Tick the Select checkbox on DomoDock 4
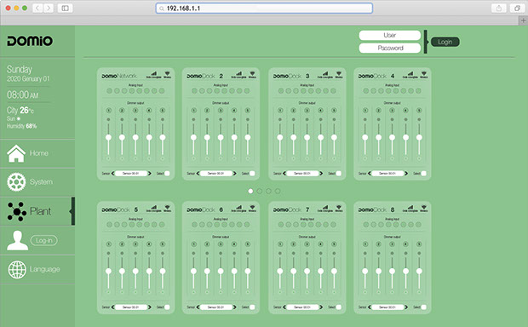Image resolution: width=528 pixels, height=327 pixels. [424, 174]
